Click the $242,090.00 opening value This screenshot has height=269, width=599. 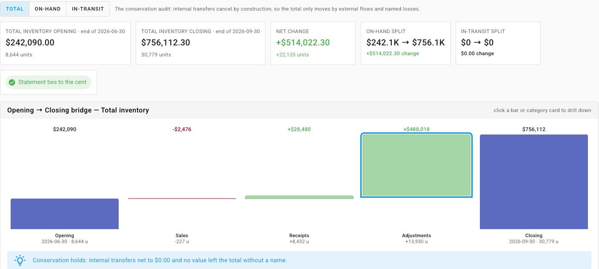(x=30, y=42)
